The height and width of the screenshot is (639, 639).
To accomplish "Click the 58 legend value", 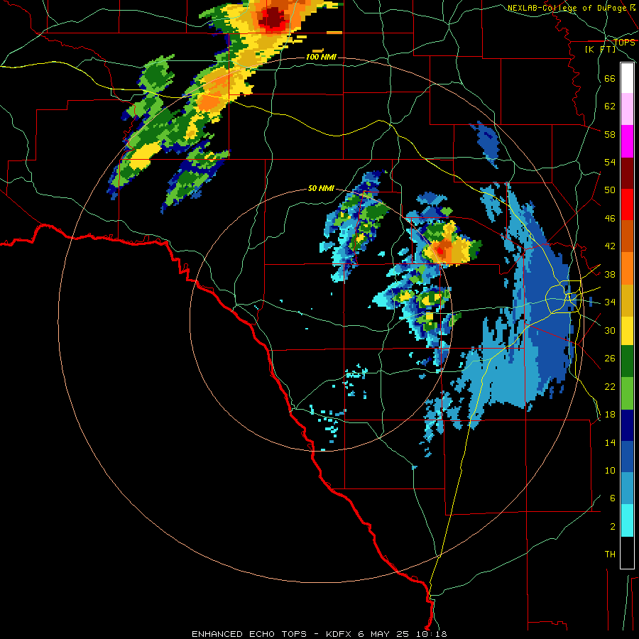I will (610, 134).
